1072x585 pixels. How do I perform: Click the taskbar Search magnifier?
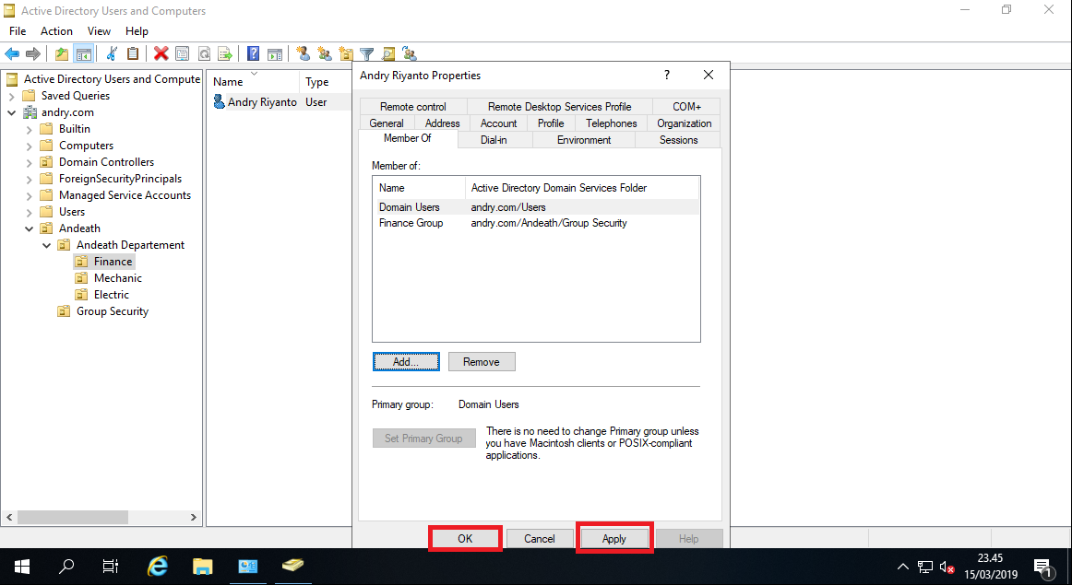66,567
